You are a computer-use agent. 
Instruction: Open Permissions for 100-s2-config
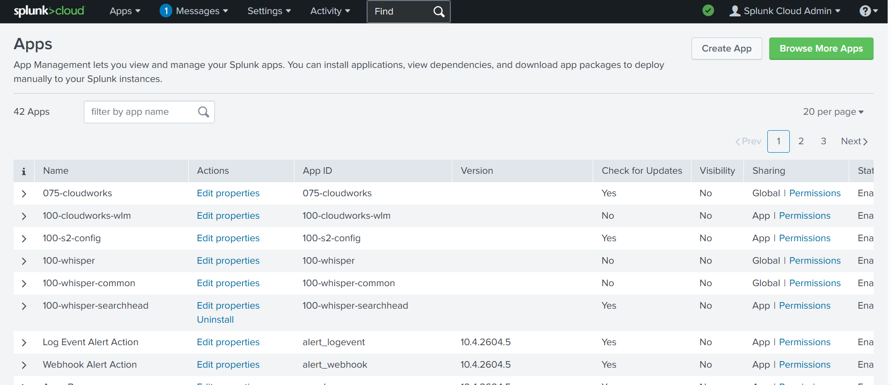[805, 238]
